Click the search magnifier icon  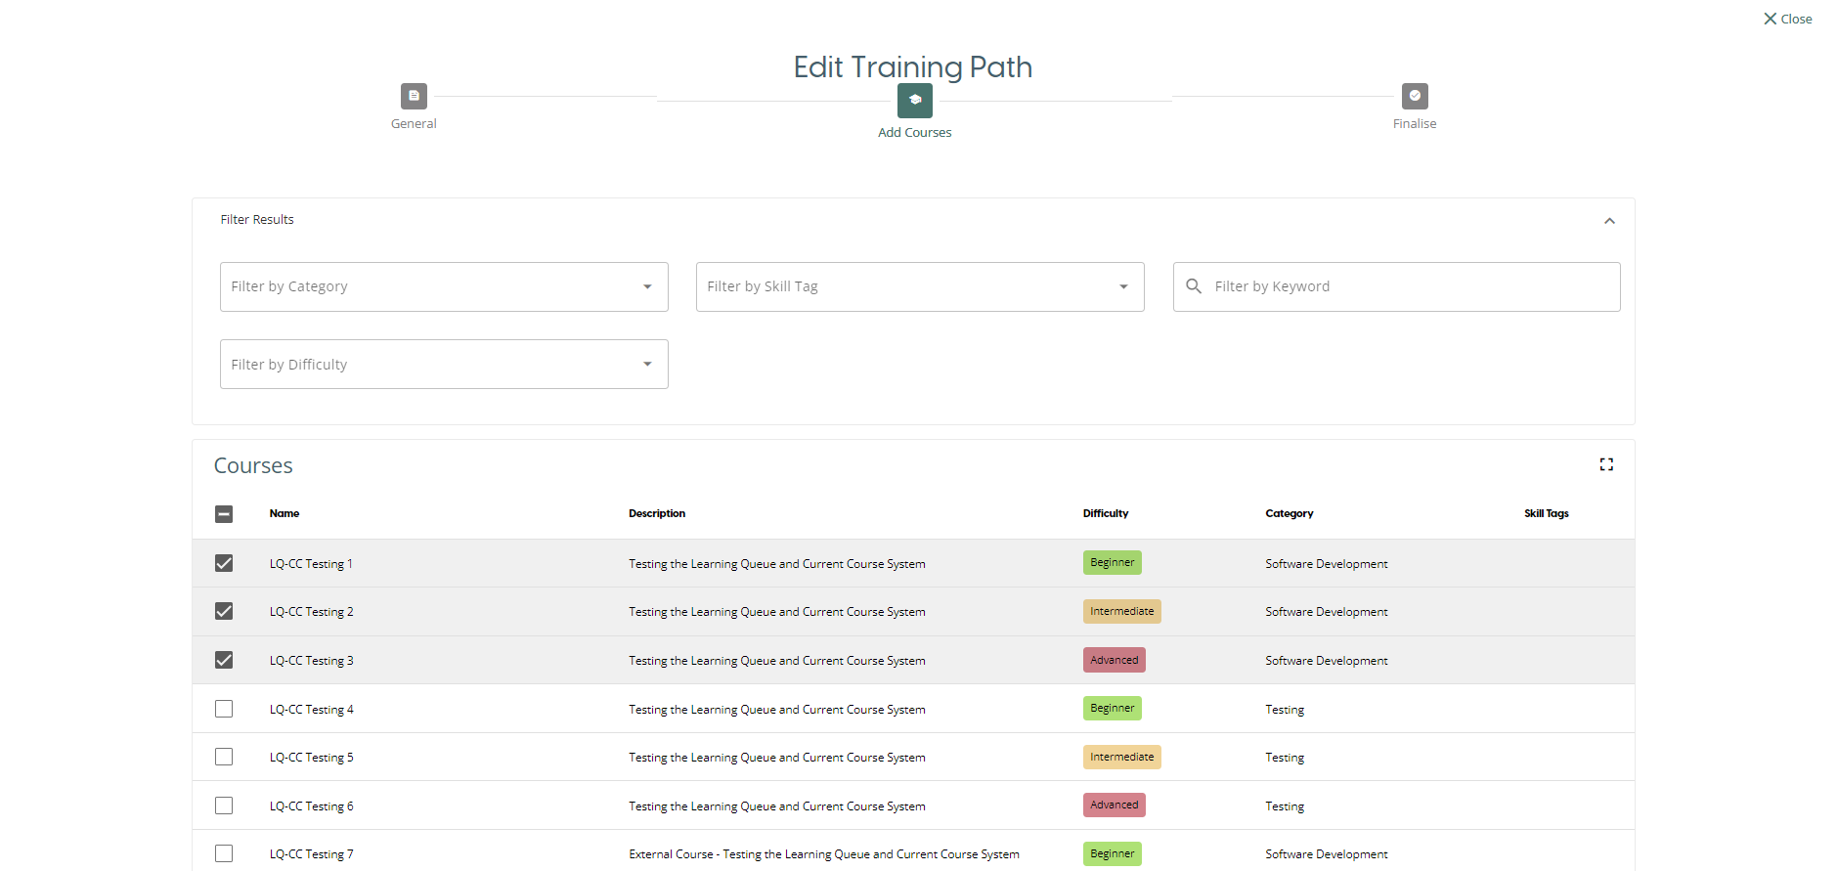coord(1193,286)
